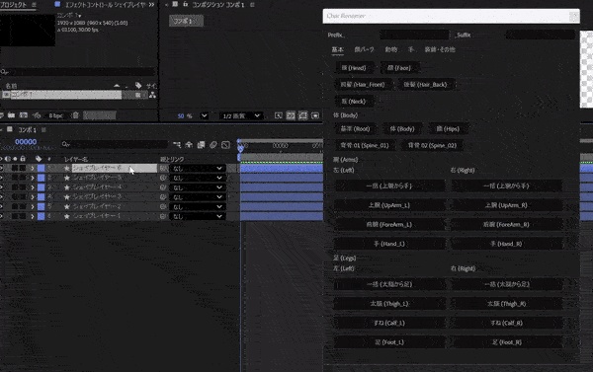Open the project flowchart icon above file list
This screenshot has width=593, height=372.
click(x=152, y=95)
